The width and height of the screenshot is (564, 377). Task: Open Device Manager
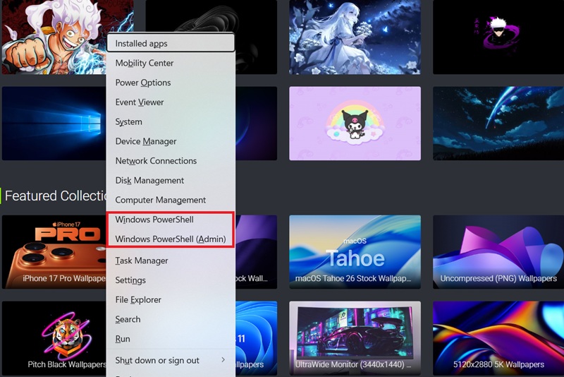[146, 141]
